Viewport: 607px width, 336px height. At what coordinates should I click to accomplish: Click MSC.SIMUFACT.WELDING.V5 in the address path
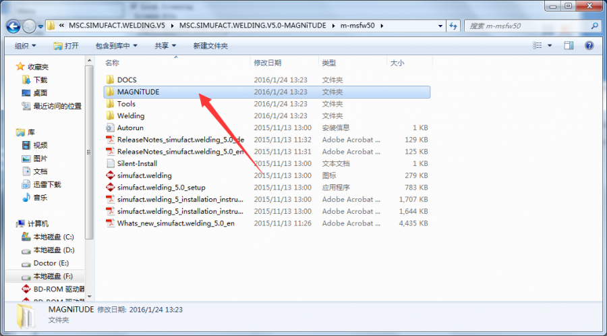[x=117, y=26]
